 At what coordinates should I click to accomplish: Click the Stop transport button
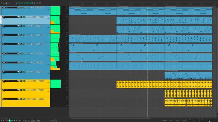[15, 121]
